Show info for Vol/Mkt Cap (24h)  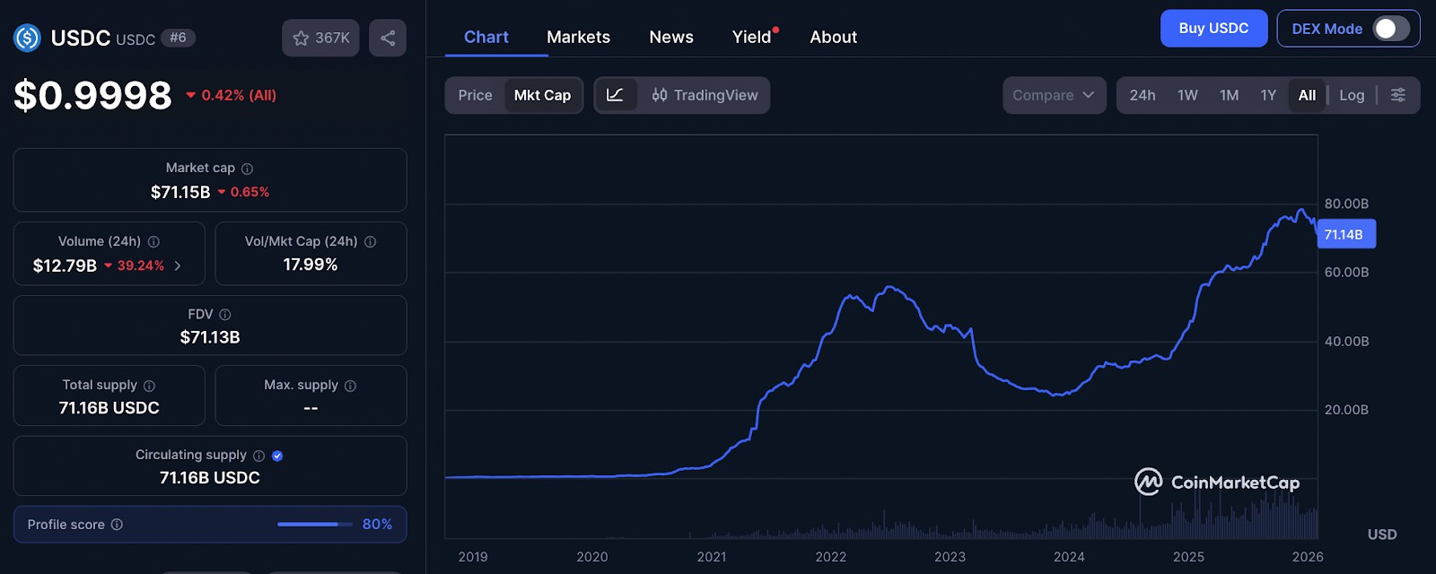click(370, 242)
